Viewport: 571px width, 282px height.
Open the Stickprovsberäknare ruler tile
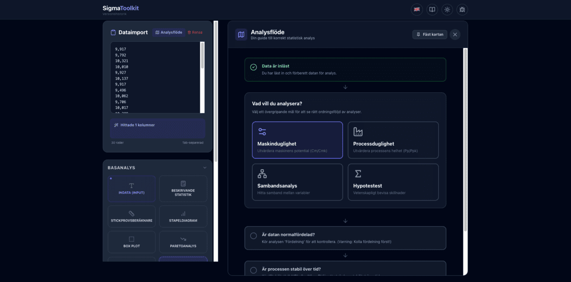132,216
